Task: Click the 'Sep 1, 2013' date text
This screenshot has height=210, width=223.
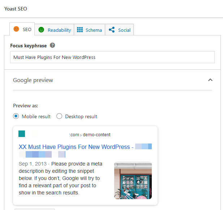Action: click(x=33, y=164)
